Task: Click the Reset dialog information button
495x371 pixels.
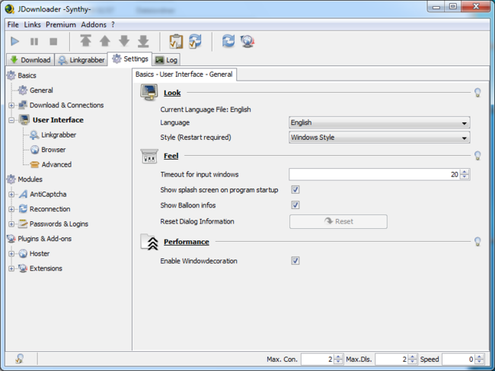Action: click(338, 221)
